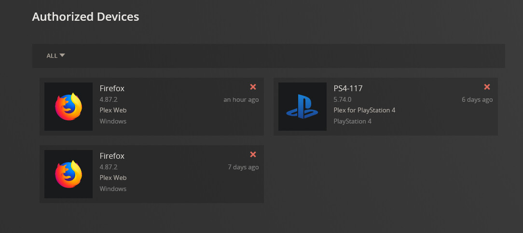This screenshot has height=233, width=523.
Task: Click the Authorized Devices heading
Action: [x=85, y=17]
